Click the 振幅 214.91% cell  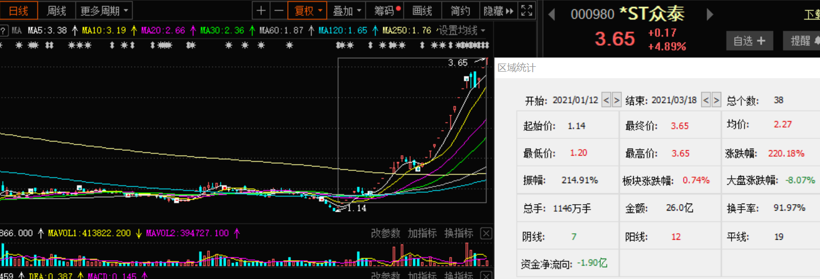(568, 180)
